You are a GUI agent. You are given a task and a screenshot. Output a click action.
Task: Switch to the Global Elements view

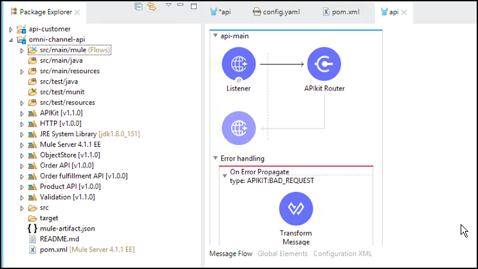point(282,254)
